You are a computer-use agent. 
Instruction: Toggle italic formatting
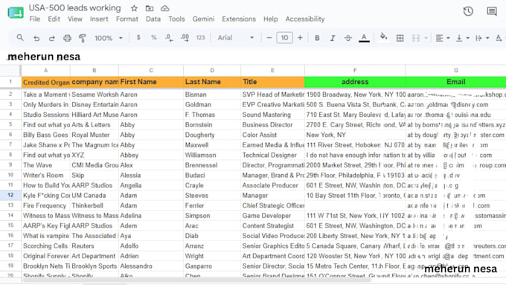(x=333, y=38)
